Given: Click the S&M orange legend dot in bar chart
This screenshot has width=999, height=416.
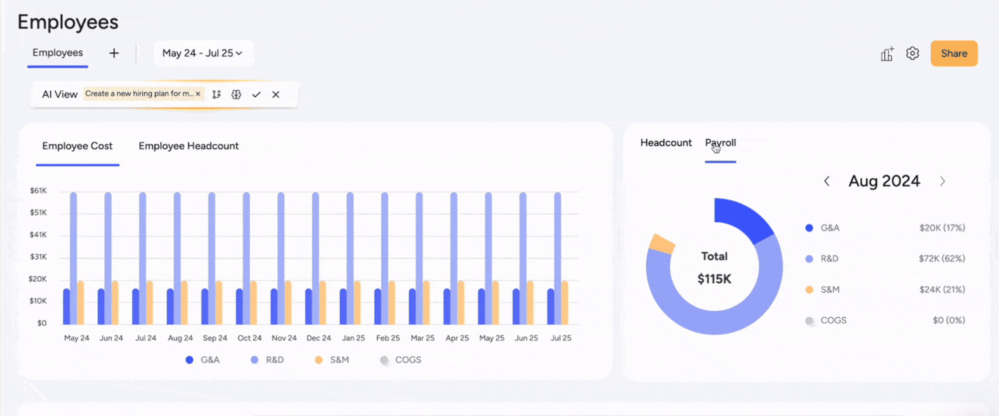Looking at the screenshot, I should (319, 360).
